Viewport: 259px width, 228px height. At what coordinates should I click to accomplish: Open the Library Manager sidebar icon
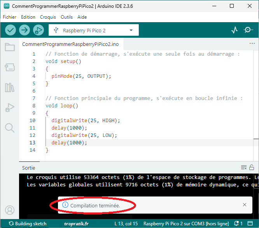coord(10,88)
